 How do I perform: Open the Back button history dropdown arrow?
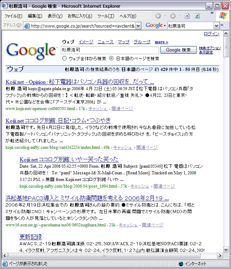(x=165, y=16)
